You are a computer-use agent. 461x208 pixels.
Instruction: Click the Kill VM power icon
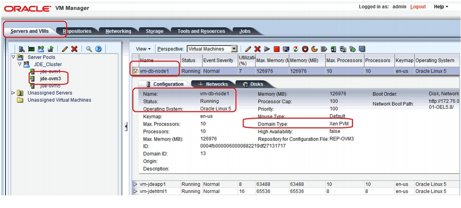pos(305,49)
